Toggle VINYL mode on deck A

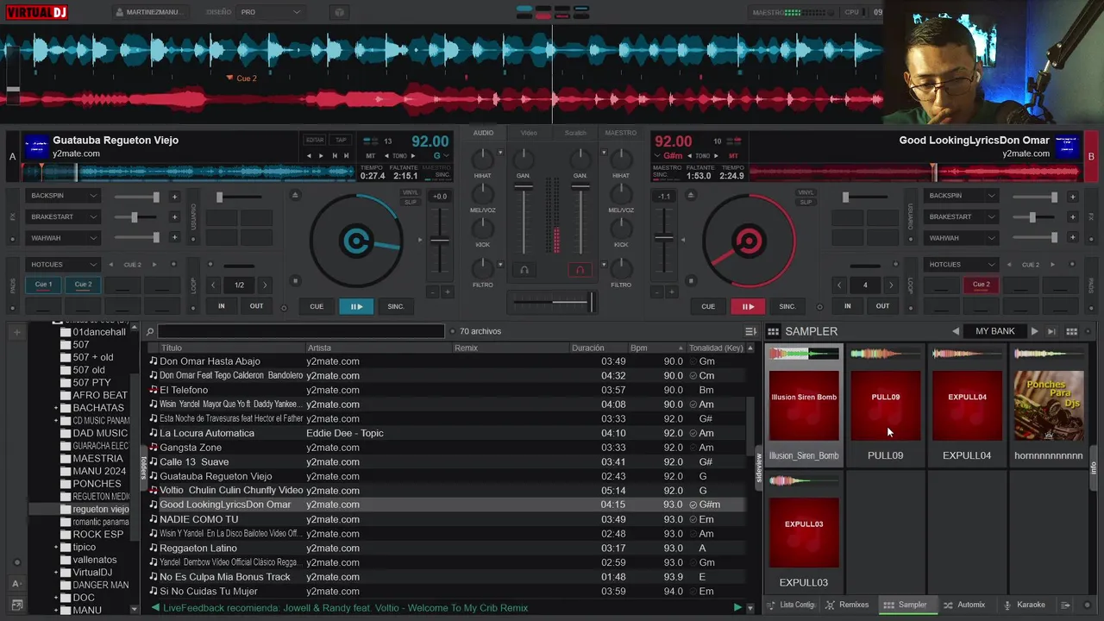click(411, 193)
